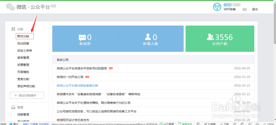Open announcement 关于处理转发赚钱、刷分刷榜类行为
This screenshot has width=276, height=125.
94,103
